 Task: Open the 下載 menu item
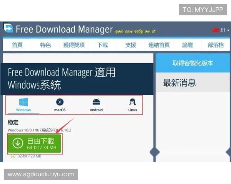[102, 45]
